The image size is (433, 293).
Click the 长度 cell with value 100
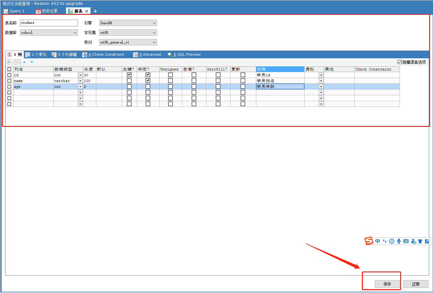(89, 81)
